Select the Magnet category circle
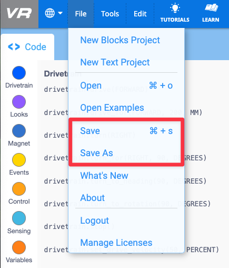 pos(19,131)
